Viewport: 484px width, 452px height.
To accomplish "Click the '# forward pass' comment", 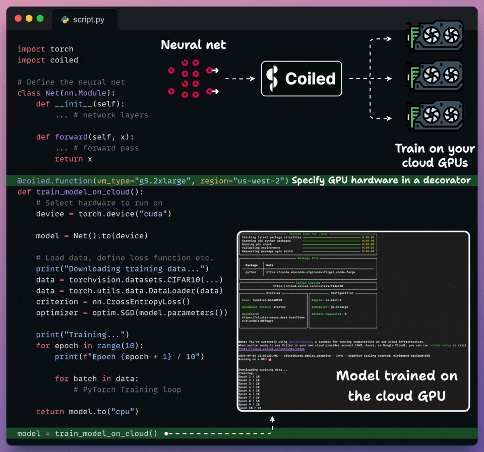I will [106, 148].
